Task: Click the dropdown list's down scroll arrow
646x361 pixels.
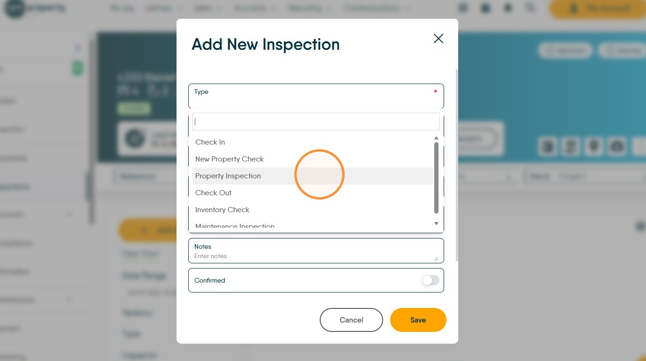Action: [x=436, y=223]
